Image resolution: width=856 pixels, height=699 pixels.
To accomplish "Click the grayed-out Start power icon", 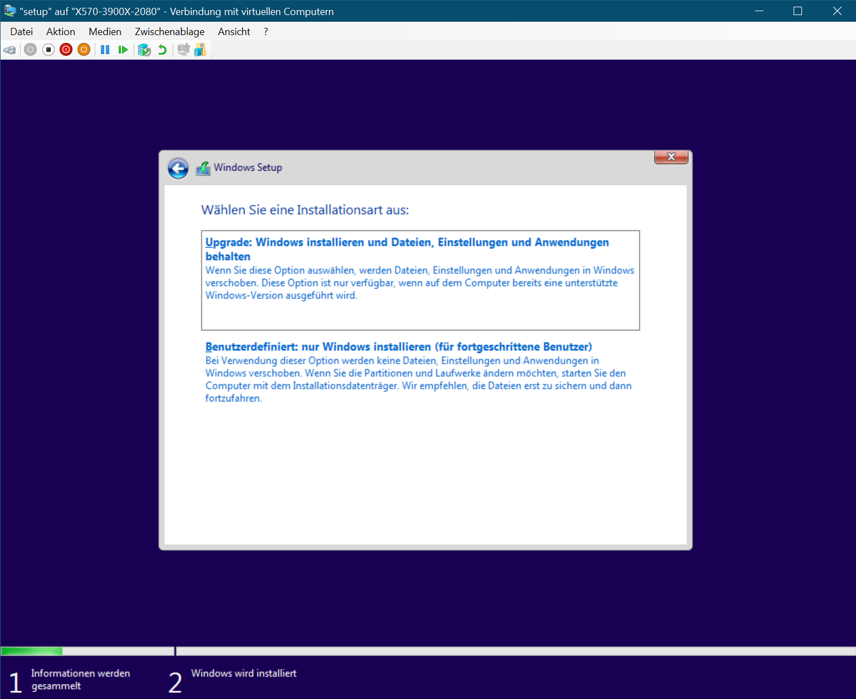I will point(31,50).
